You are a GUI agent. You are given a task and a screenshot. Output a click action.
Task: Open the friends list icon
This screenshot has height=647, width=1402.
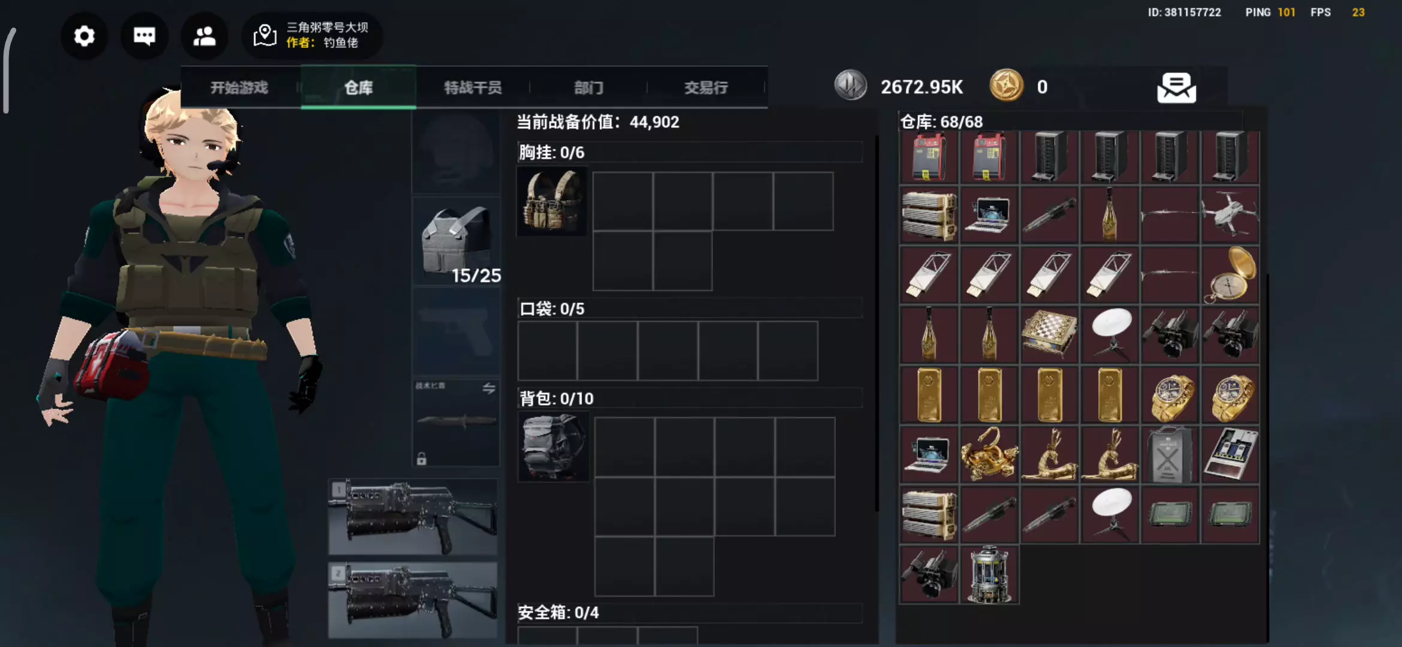click(204, 37)
